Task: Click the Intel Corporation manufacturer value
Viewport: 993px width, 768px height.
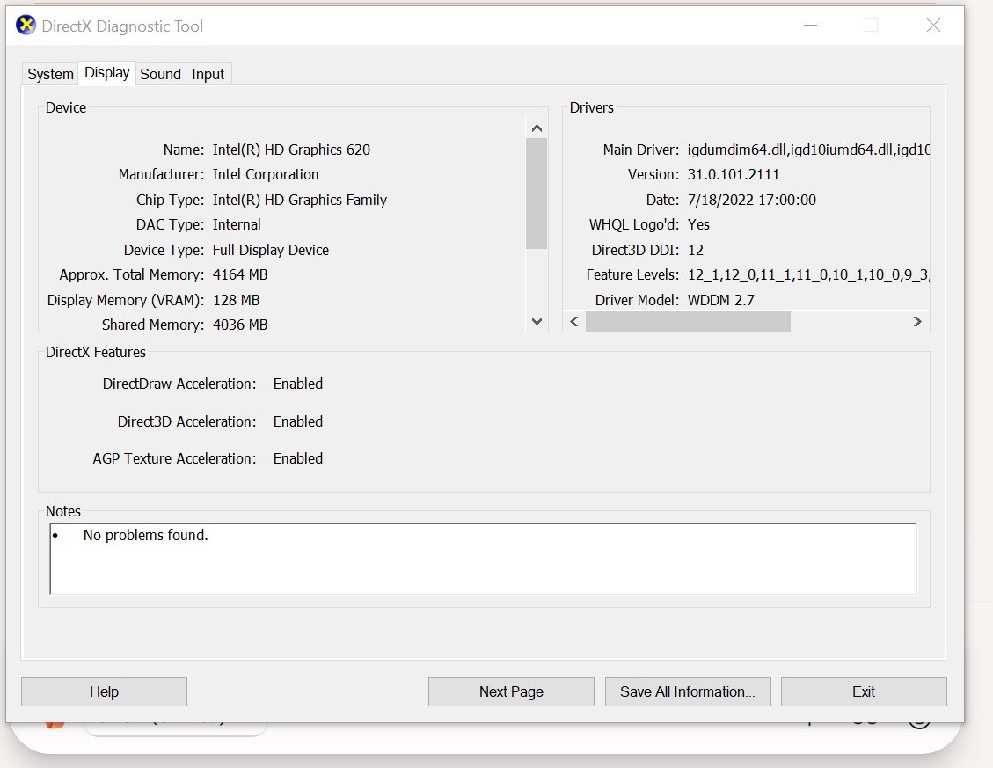Action: [x=266, y=174]
